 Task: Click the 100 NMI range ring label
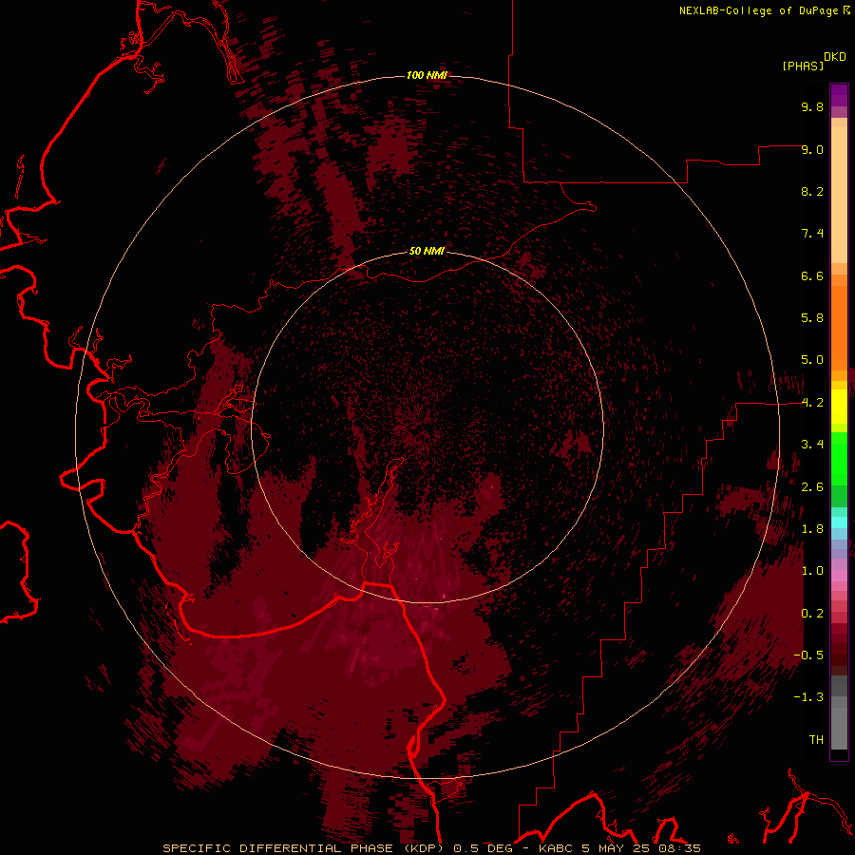pos(427,75)
